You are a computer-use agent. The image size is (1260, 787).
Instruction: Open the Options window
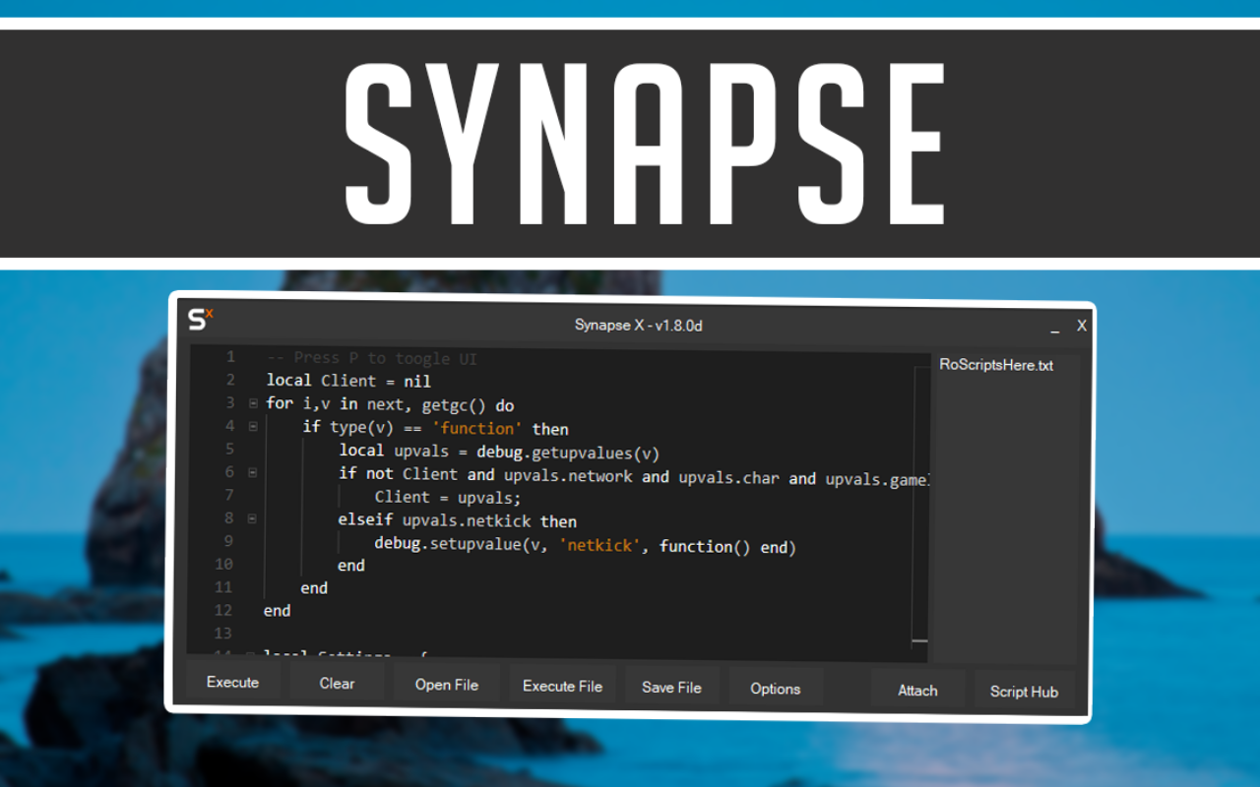[x=776, y=689]
